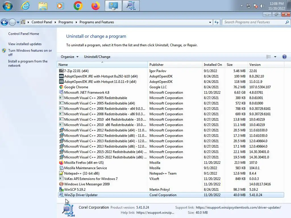Image resolution: width=291 pixels, height=218 pixels.
Task: Click the Igor Pavlov publisher cell
Action: (x=158, y=71)
